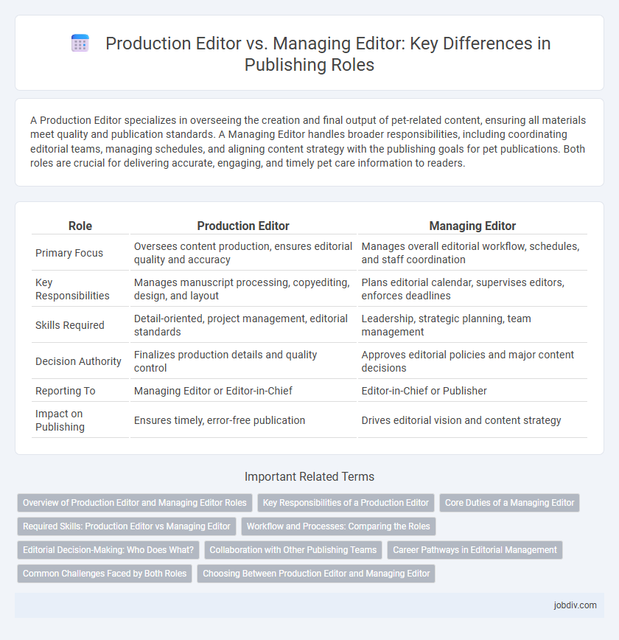Click the jobdiv.com footer link
Screen dimensions: 619x640
[575, 605]
